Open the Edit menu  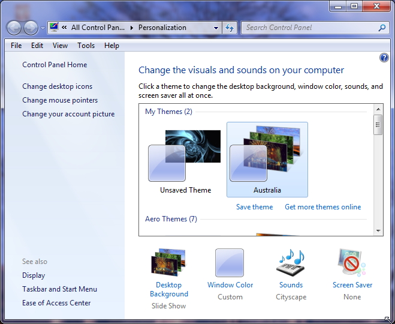coord(37,46)
